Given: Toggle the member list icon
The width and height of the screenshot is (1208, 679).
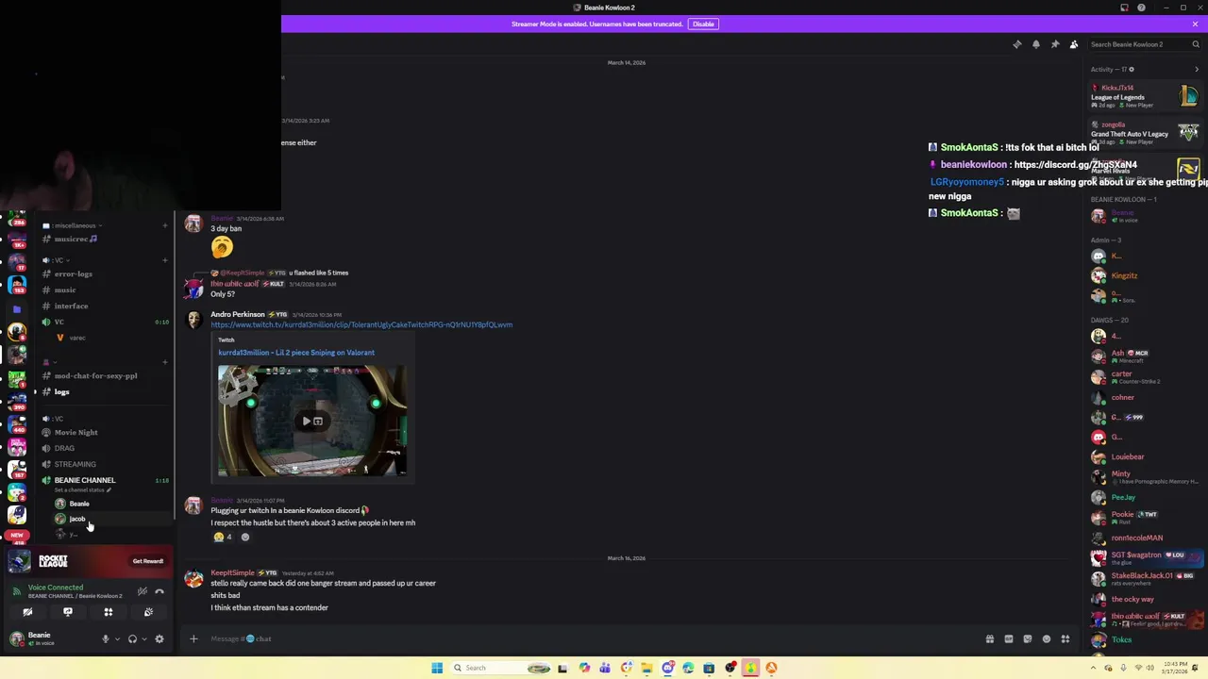Looking at the screenshot, I should (1073, 44).
